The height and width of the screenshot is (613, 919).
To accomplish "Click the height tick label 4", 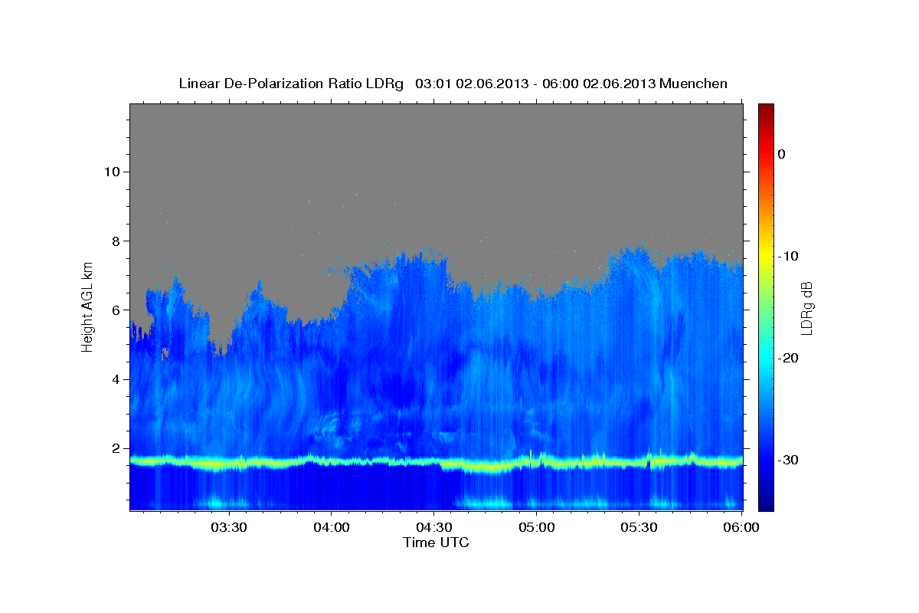I will [x=114, y=379].
